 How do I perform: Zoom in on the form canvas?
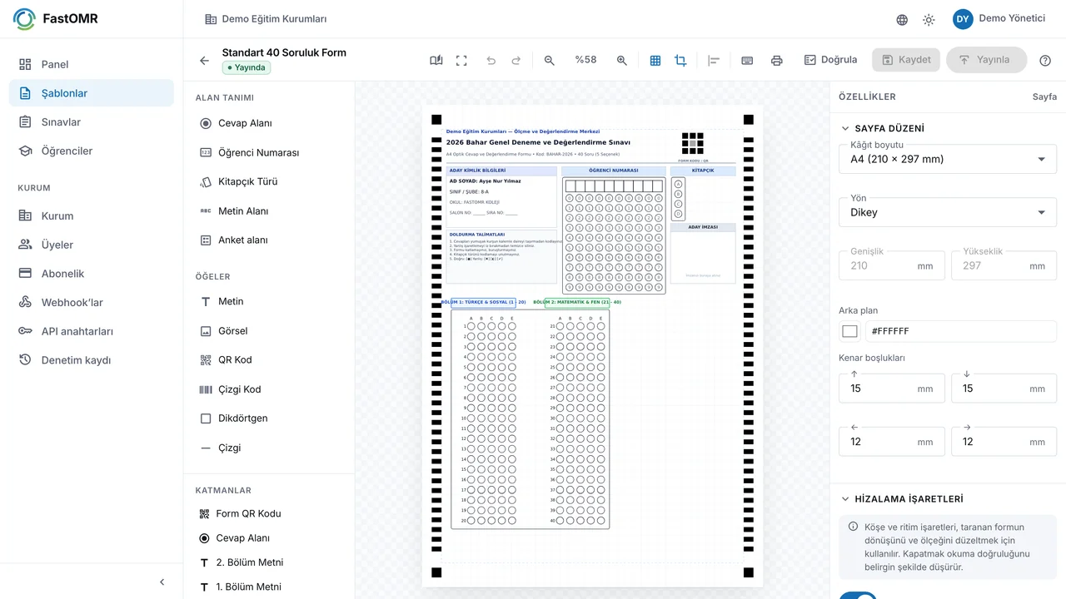622,61
